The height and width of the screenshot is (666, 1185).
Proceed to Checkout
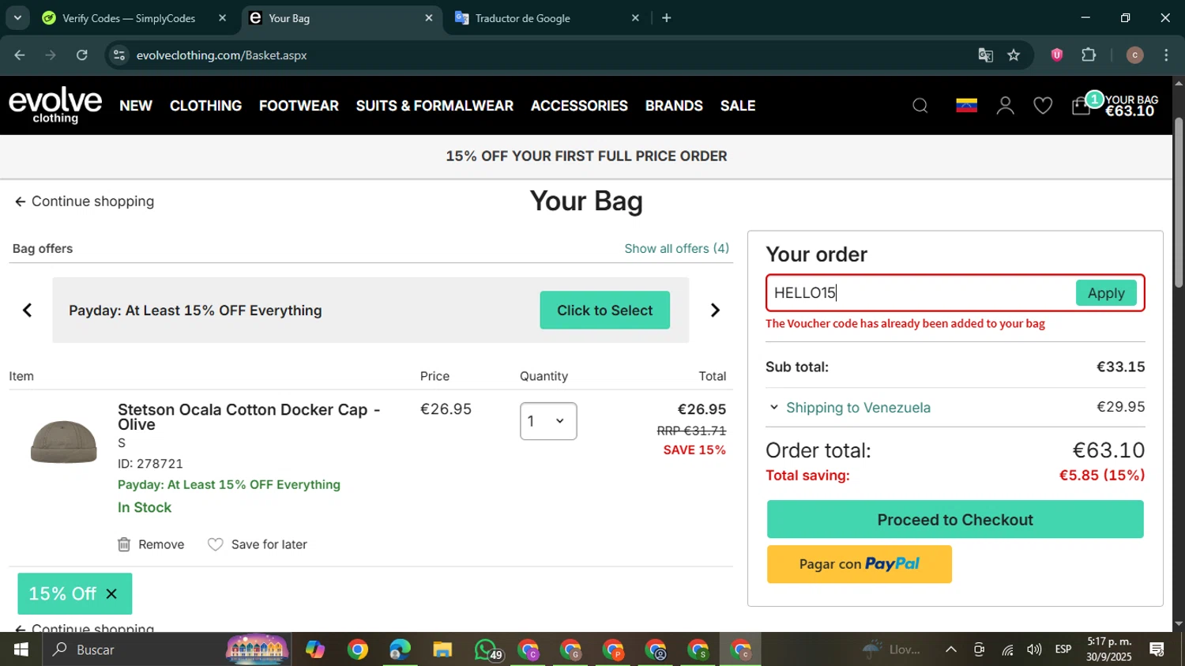tap(955, 520)
